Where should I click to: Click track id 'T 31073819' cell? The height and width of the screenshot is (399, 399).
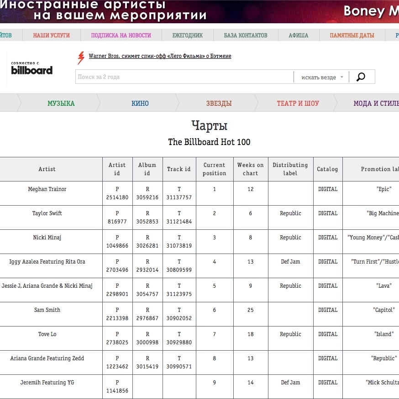179,242
